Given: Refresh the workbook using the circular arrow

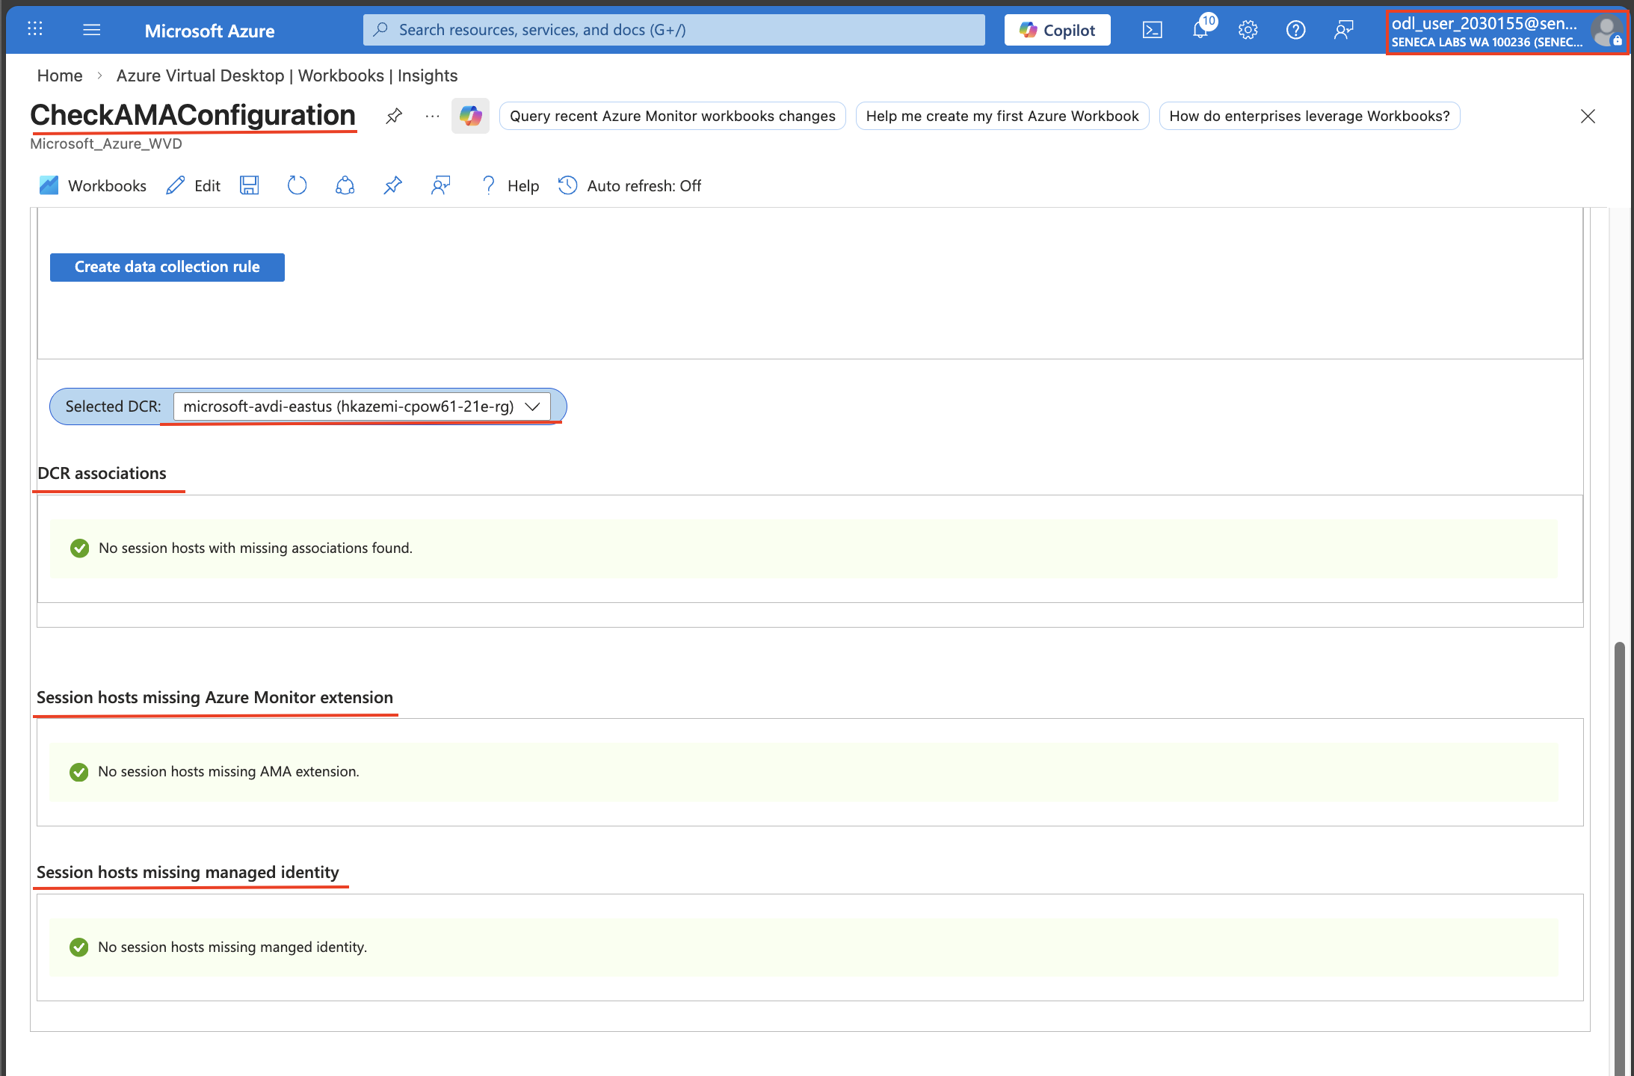Looking at the screenshot, I should pos(297,185).
